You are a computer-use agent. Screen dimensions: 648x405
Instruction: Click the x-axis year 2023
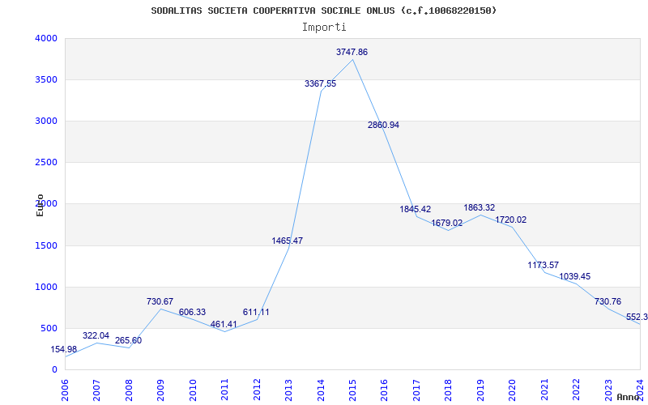(x=608, y=390)
